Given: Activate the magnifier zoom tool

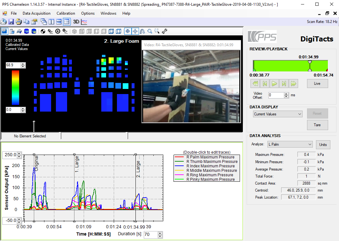Looking at the screenshot, I should coord(150,31).
